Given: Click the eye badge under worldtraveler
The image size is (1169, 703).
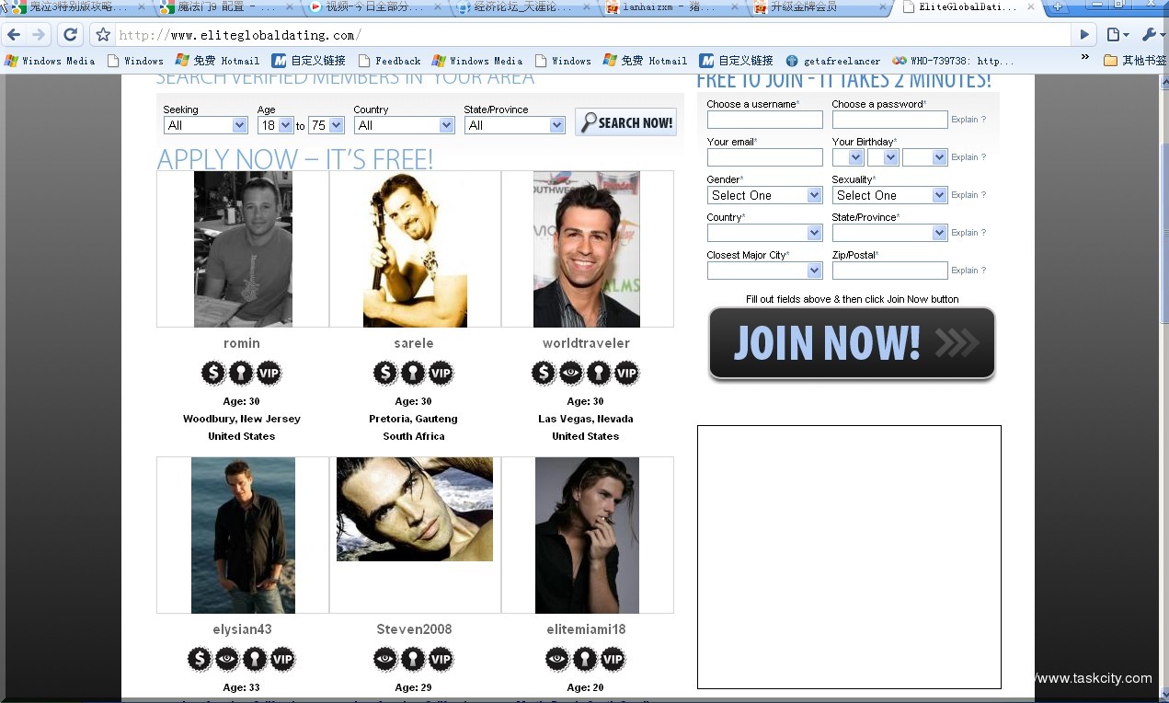Looking at the screenshot, I should 571,373.
